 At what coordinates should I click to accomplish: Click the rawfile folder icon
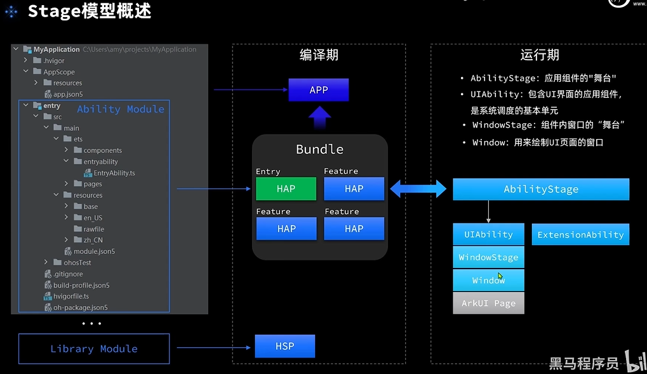click(x=77, y=229)
